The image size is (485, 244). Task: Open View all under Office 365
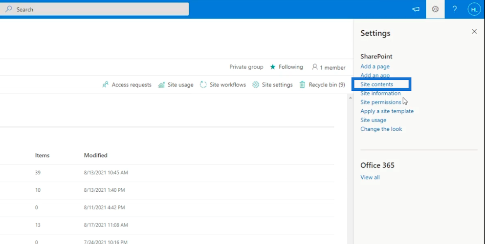pyautogui.click(x=370, y=177)
